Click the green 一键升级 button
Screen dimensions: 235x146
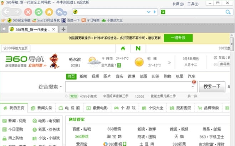pos(178,38)
